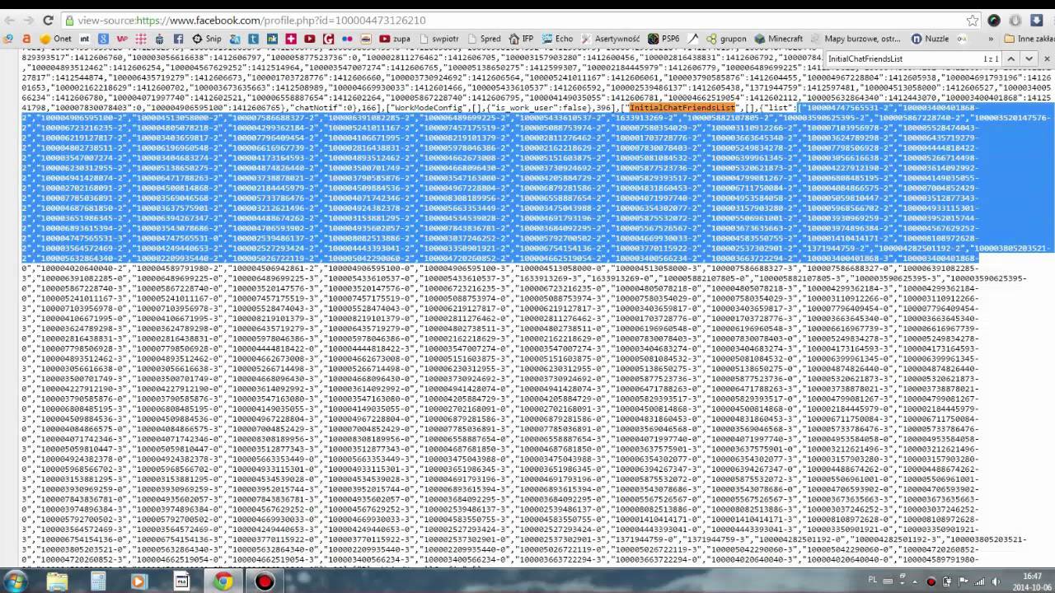Open the Nuzzle bookmark
The width and height of the screenshot is (1055, 593).
pos(930,39)
